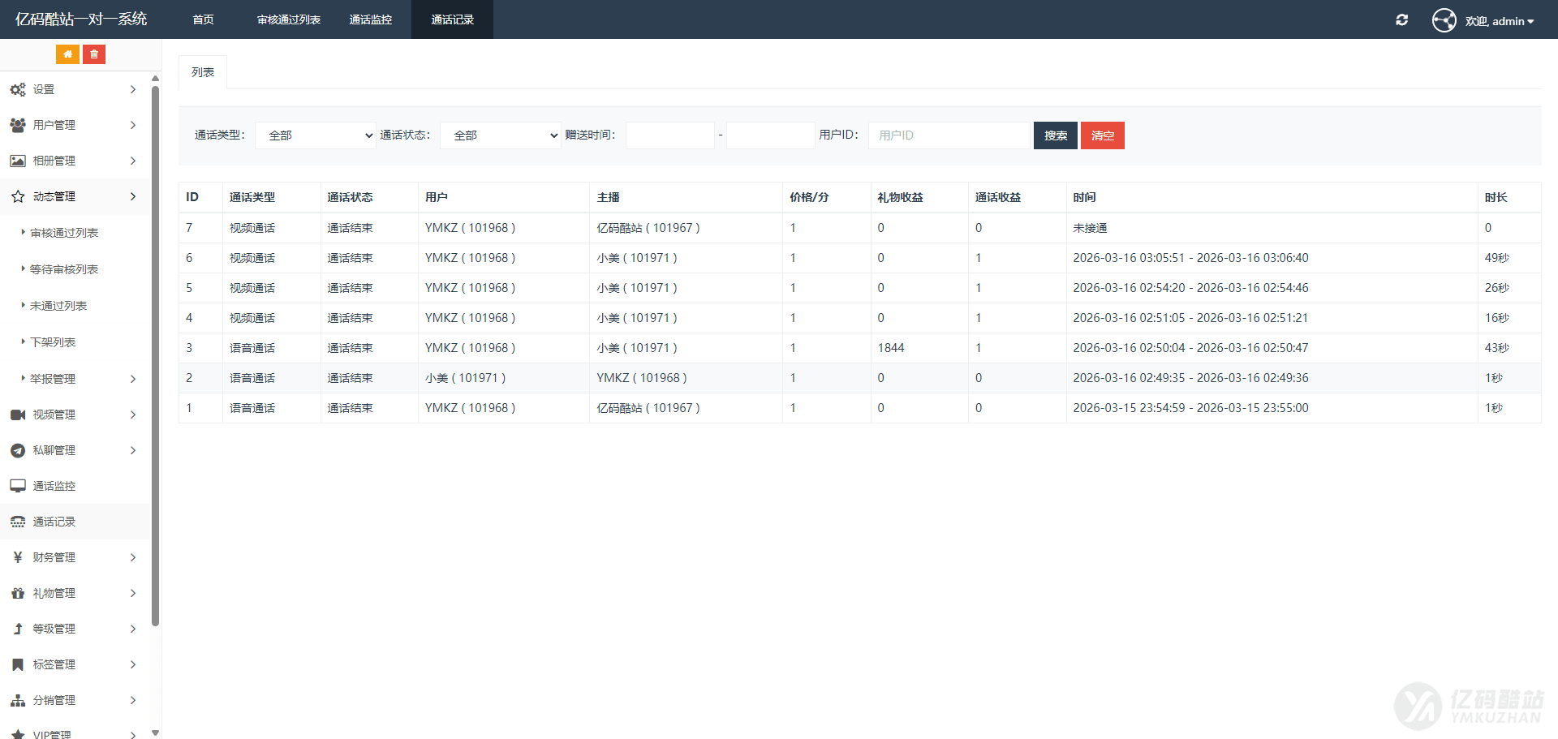Select the yellow home icon above the sidebar

tap(67, 54)
